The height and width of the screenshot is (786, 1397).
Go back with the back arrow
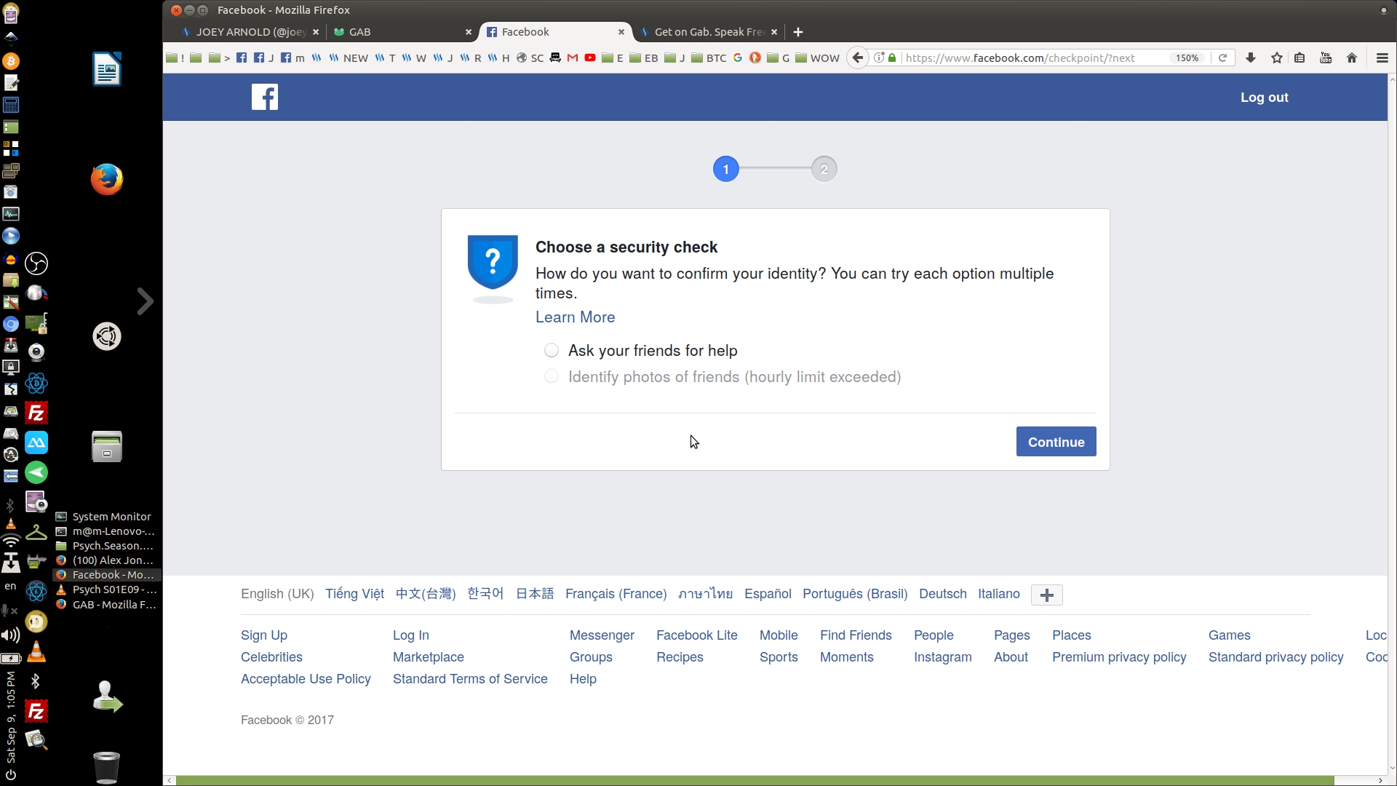[x=858, y=58]
